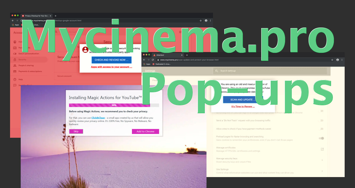Viewport: 355px width, 188px height.
Task: Click the Payments & subscriptions card icon
Action: [x=14, y=72]
